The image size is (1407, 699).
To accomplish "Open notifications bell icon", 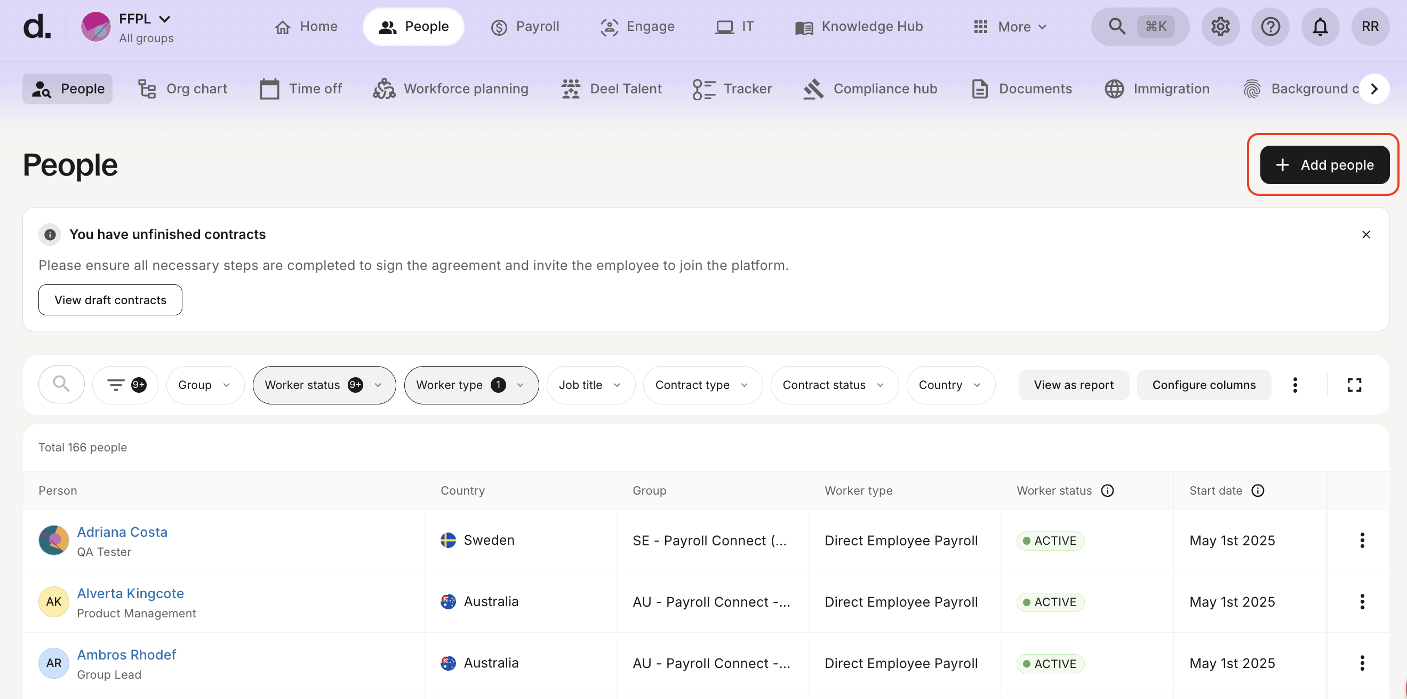I will [1320, 26].
